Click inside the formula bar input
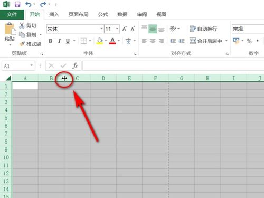 (173, 65)
